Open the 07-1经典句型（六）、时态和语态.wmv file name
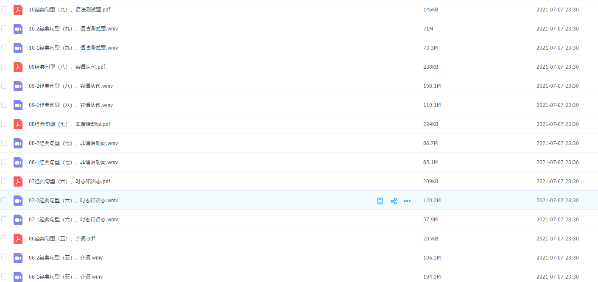The width and height of the screenshot is (598, 282). (73, 220)
